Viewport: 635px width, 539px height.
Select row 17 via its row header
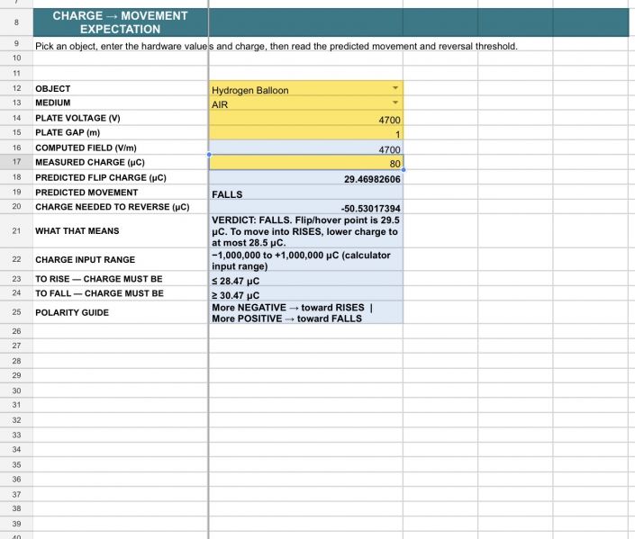click(x=16, y=162)
